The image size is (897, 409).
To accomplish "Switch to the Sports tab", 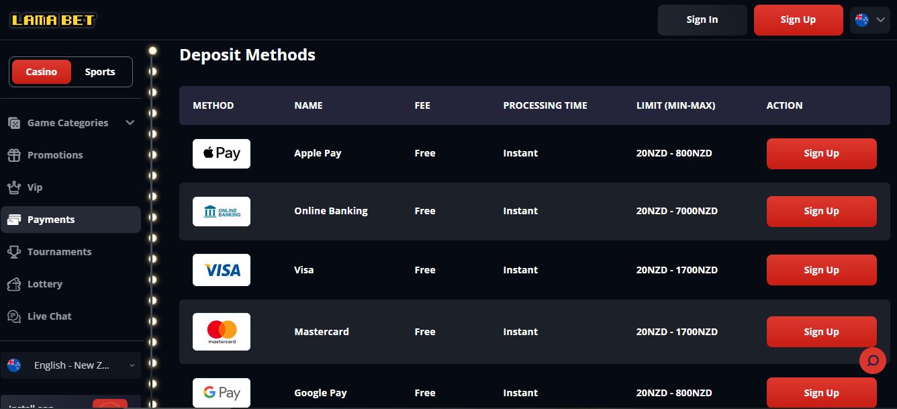I will pos(100,72).
